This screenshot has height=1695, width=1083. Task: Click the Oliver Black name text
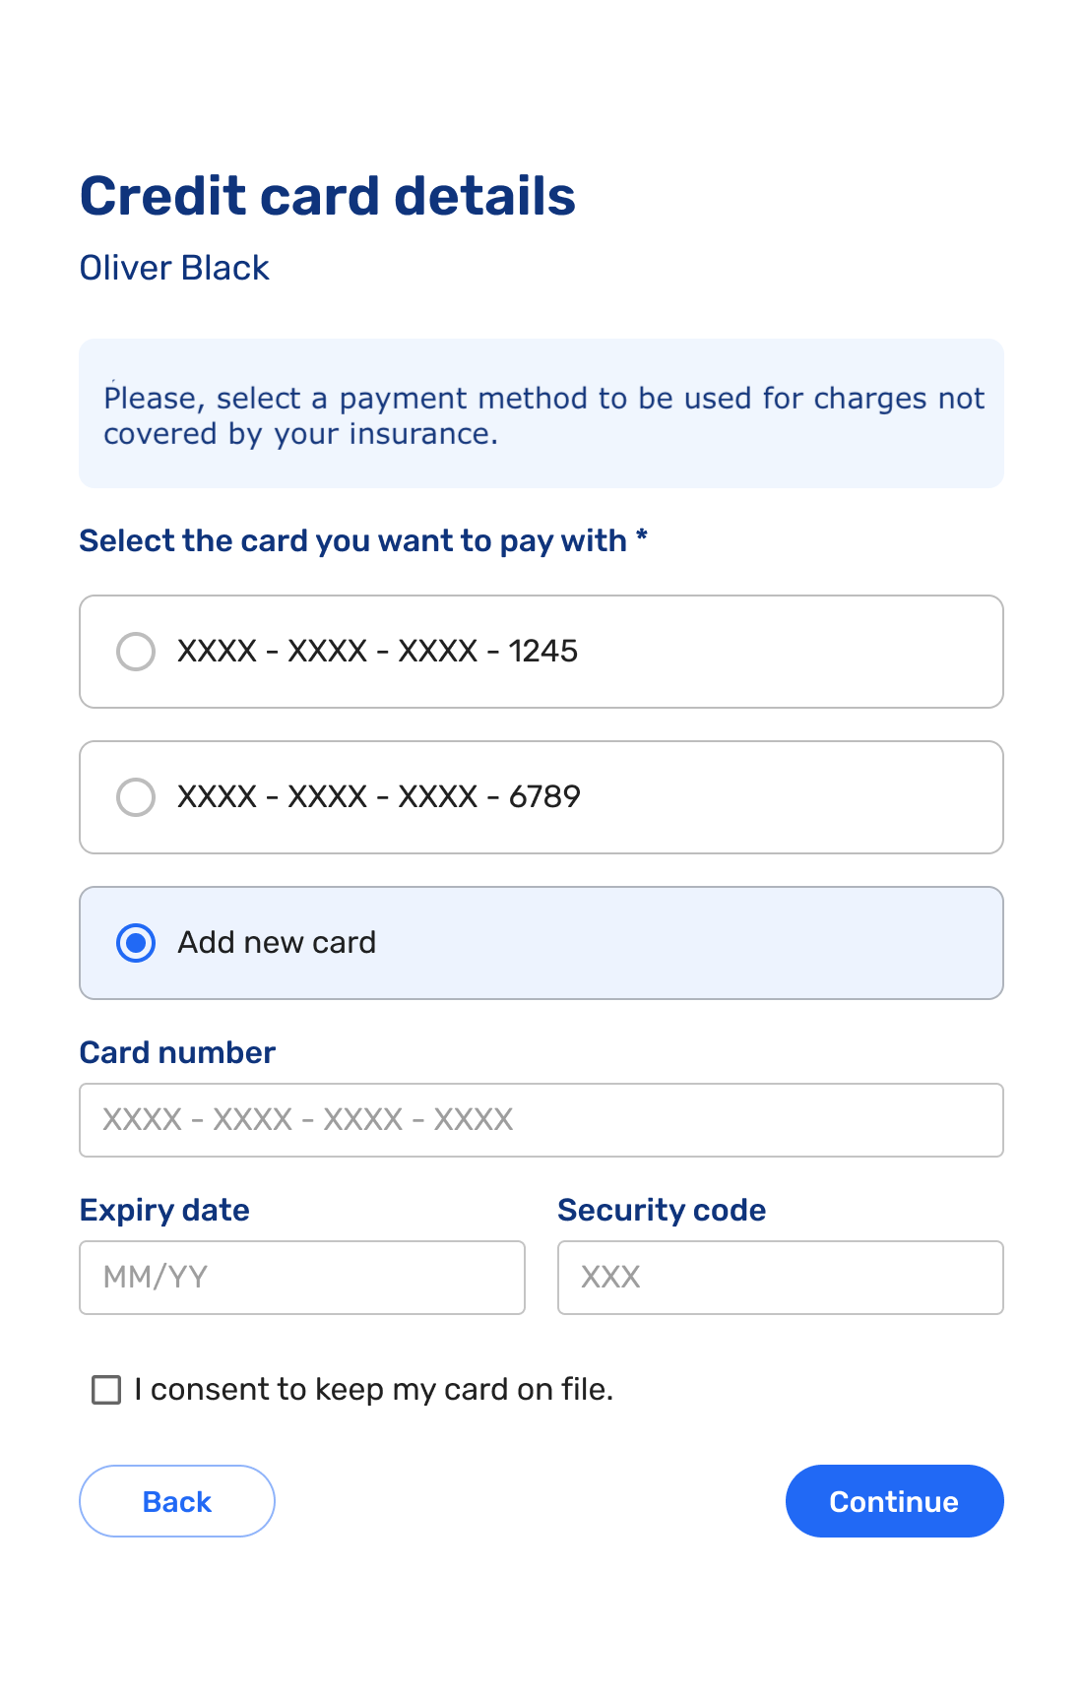[173, 267]
